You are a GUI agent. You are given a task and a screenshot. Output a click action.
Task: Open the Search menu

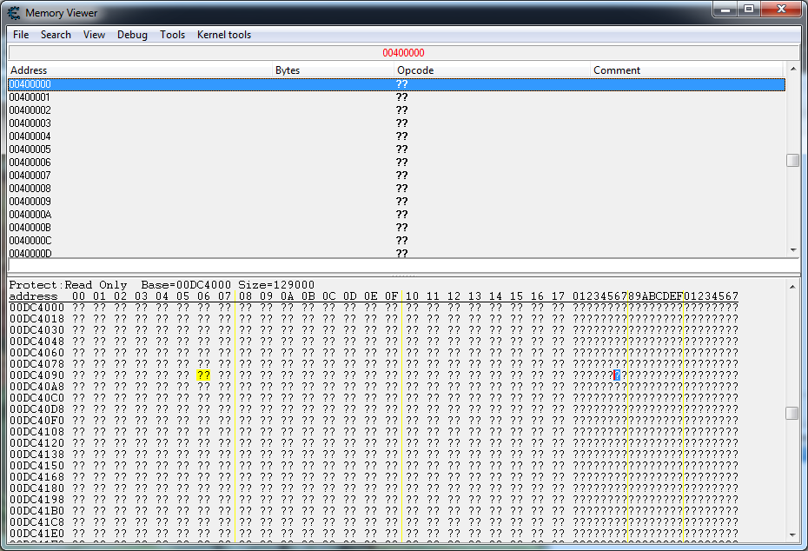click(56, 35)
